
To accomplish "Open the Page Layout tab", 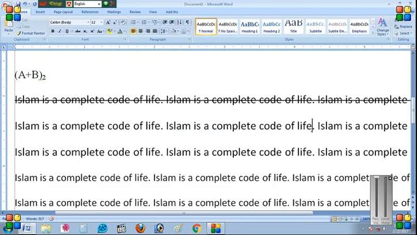I will coord(63,12).
